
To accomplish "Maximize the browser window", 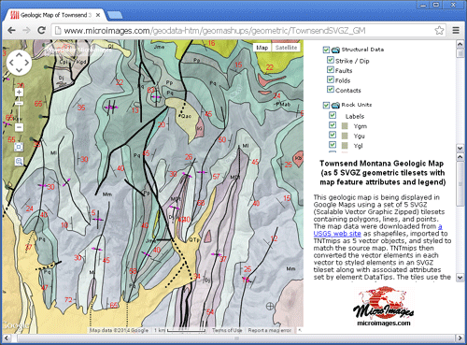I will click(x=436, y=5).
